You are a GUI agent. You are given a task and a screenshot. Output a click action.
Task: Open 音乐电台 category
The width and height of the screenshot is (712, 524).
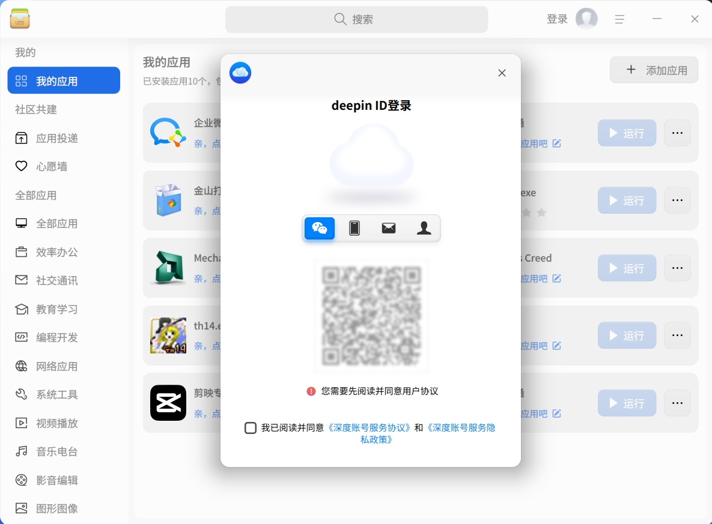pyautogui.click(x=64, y=452)
